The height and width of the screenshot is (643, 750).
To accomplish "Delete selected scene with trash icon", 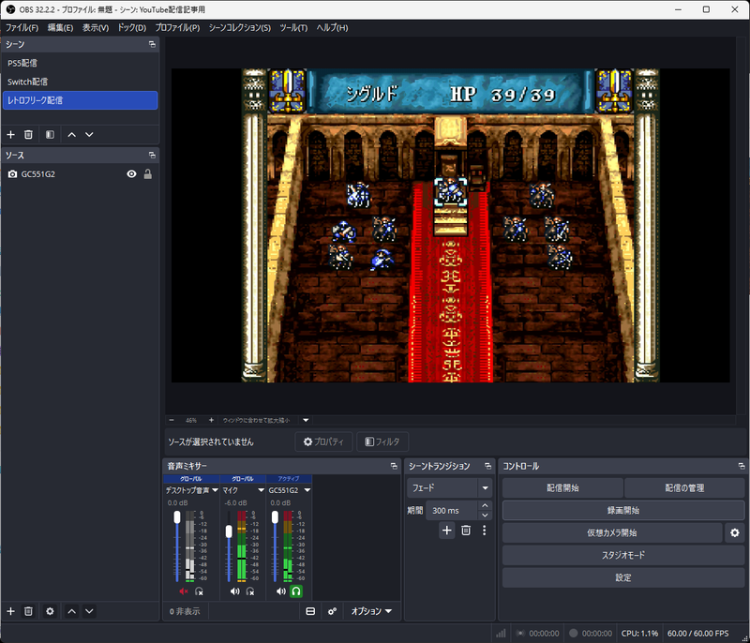I will [x=28, y=135].
